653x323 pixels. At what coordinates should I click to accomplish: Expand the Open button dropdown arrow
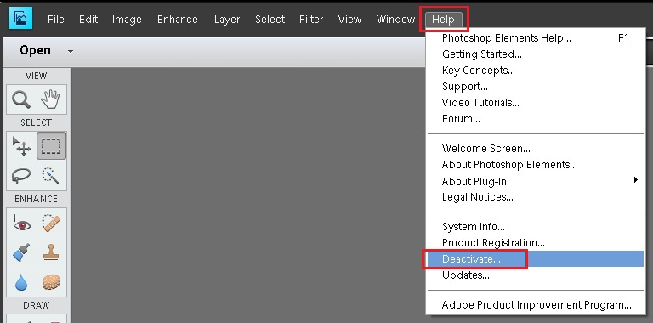pos(71,52)
